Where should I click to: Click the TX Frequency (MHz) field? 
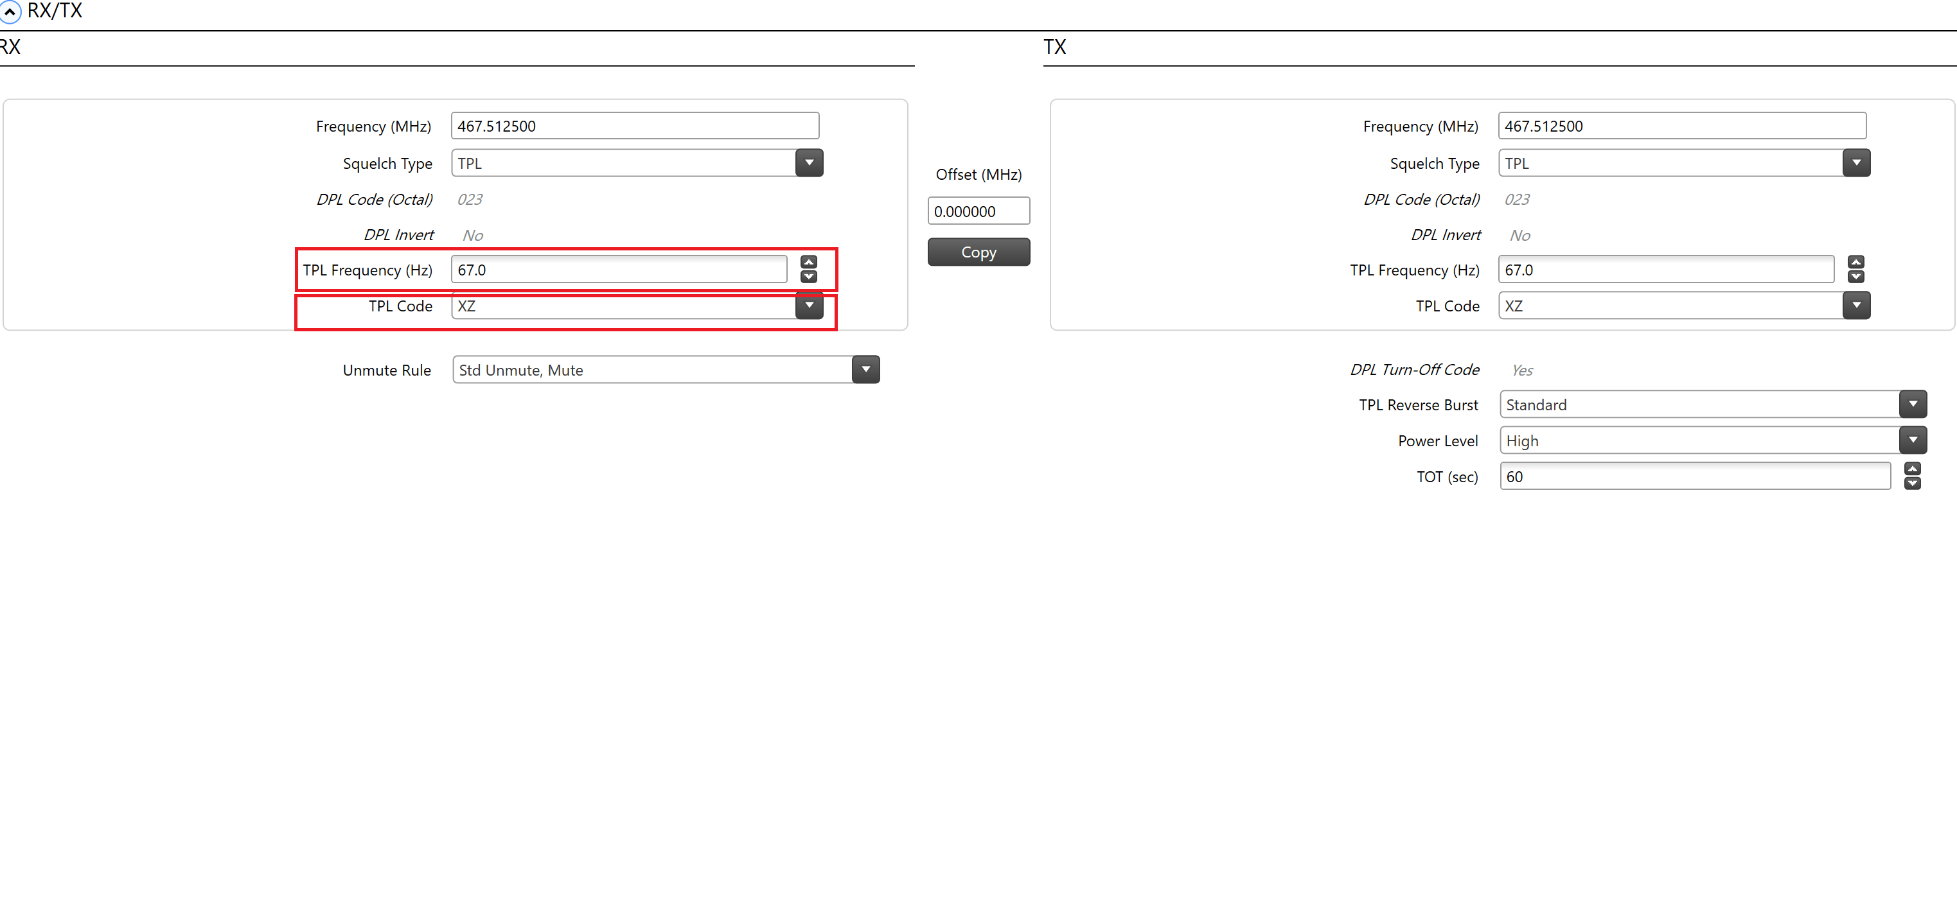[x=1682, y=126]
